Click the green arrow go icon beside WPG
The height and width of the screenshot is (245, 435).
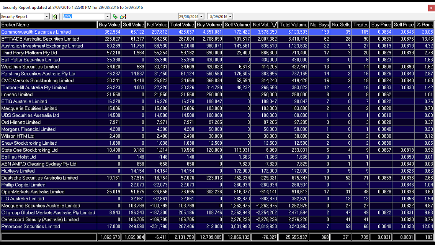coord(115,16)
